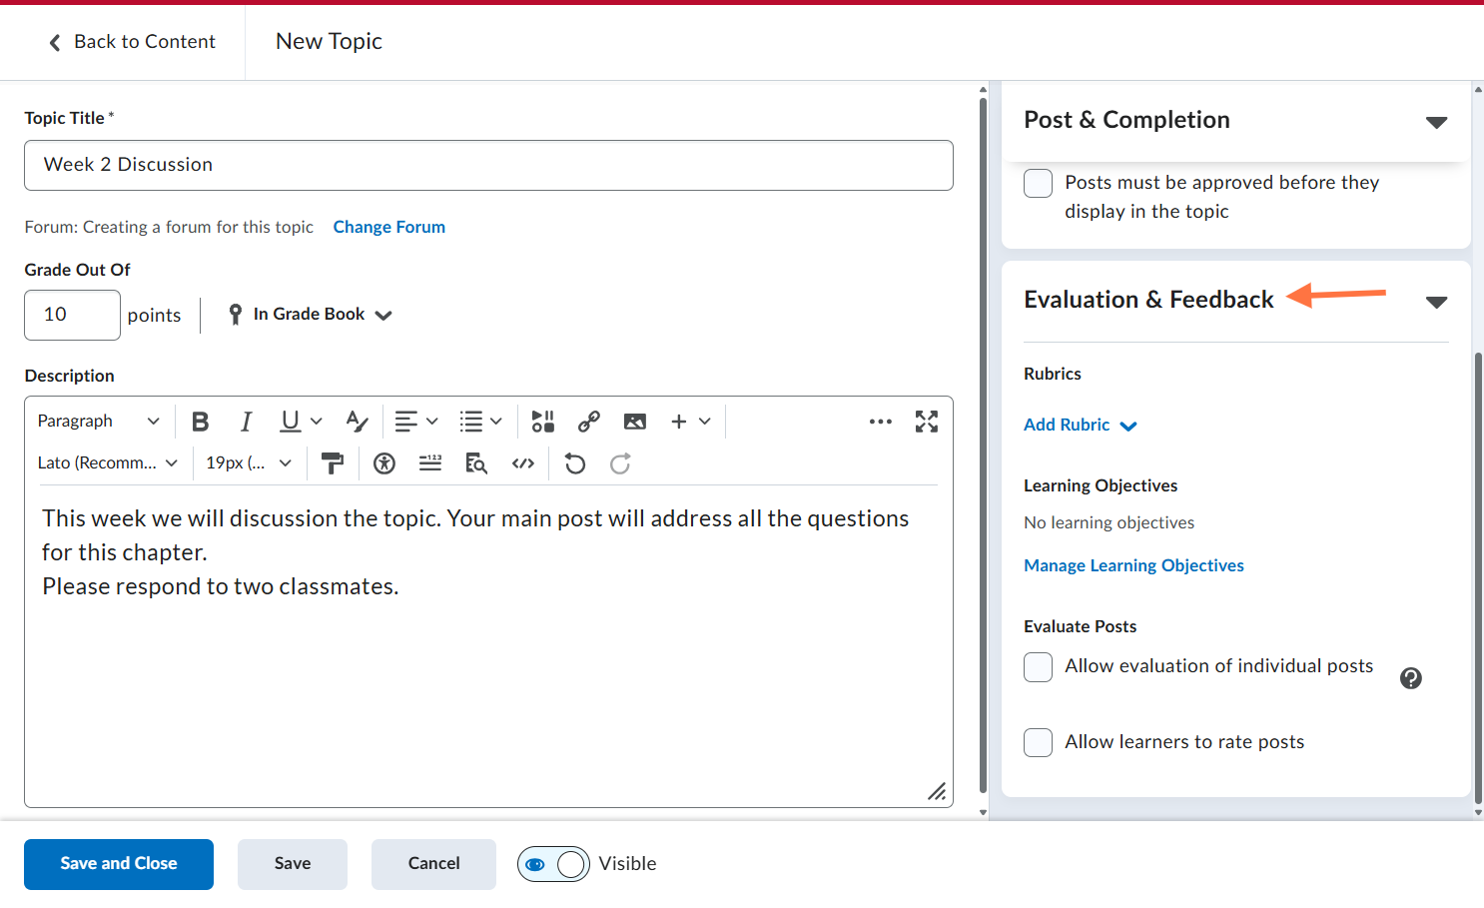Open the Add Rubric dropdown

pos(1081,426)
